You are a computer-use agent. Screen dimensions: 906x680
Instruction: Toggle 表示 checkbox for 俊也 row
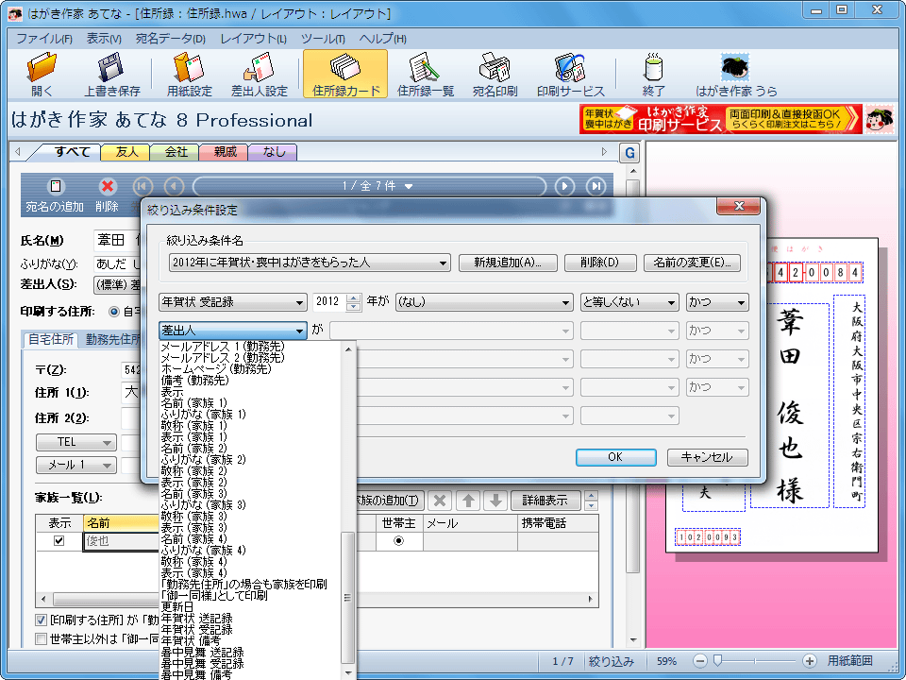pos(59,540)
